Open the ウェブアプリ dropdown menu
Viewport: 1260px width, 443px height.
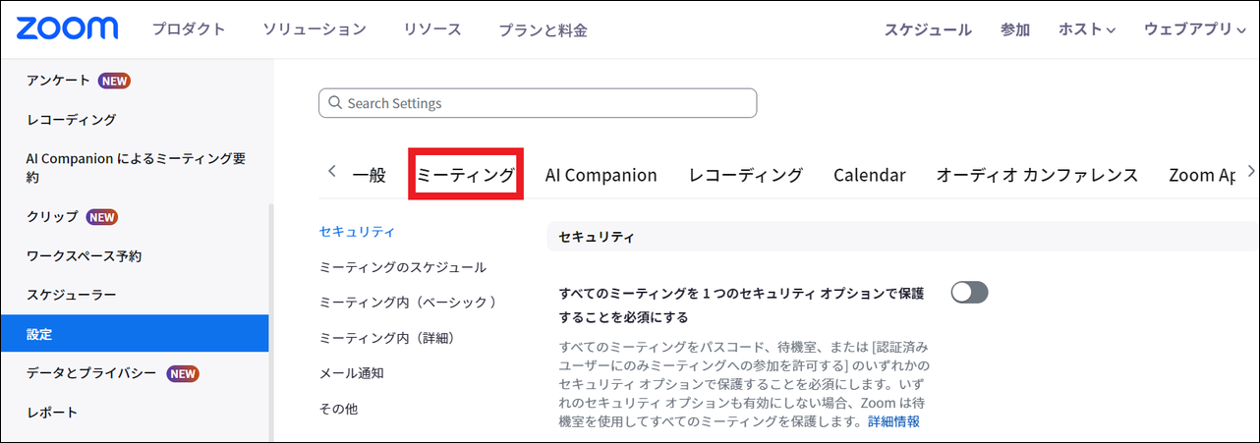1195,29
